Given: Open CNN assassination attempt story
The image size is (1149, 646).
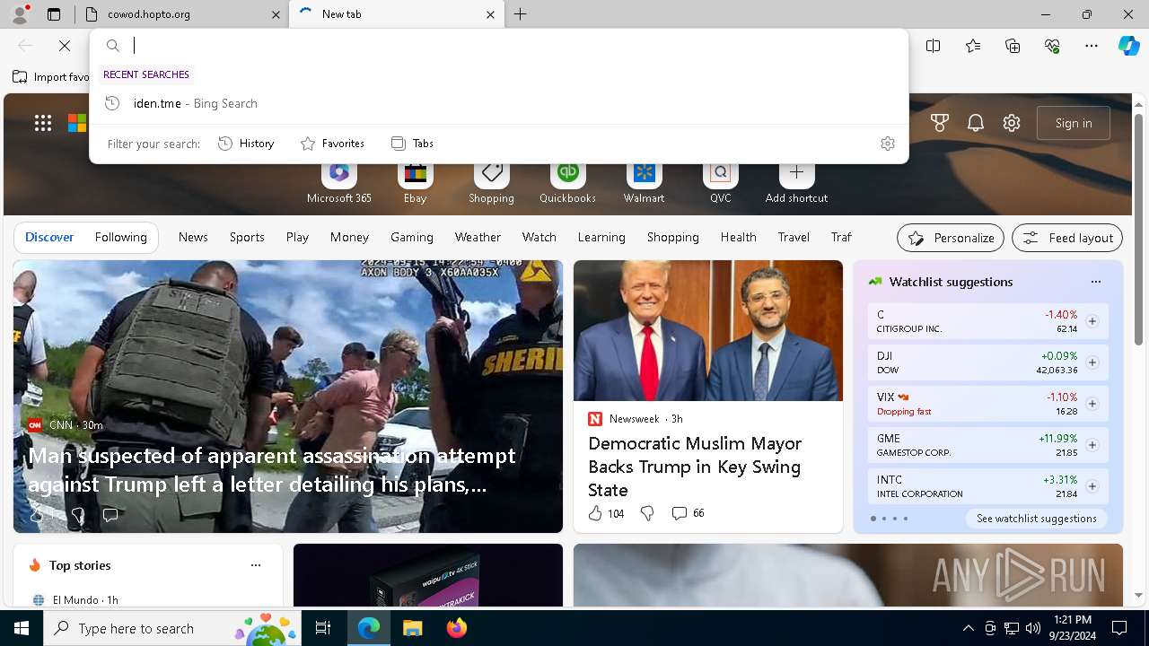Looking at the screenshot, I should point(272,469).
